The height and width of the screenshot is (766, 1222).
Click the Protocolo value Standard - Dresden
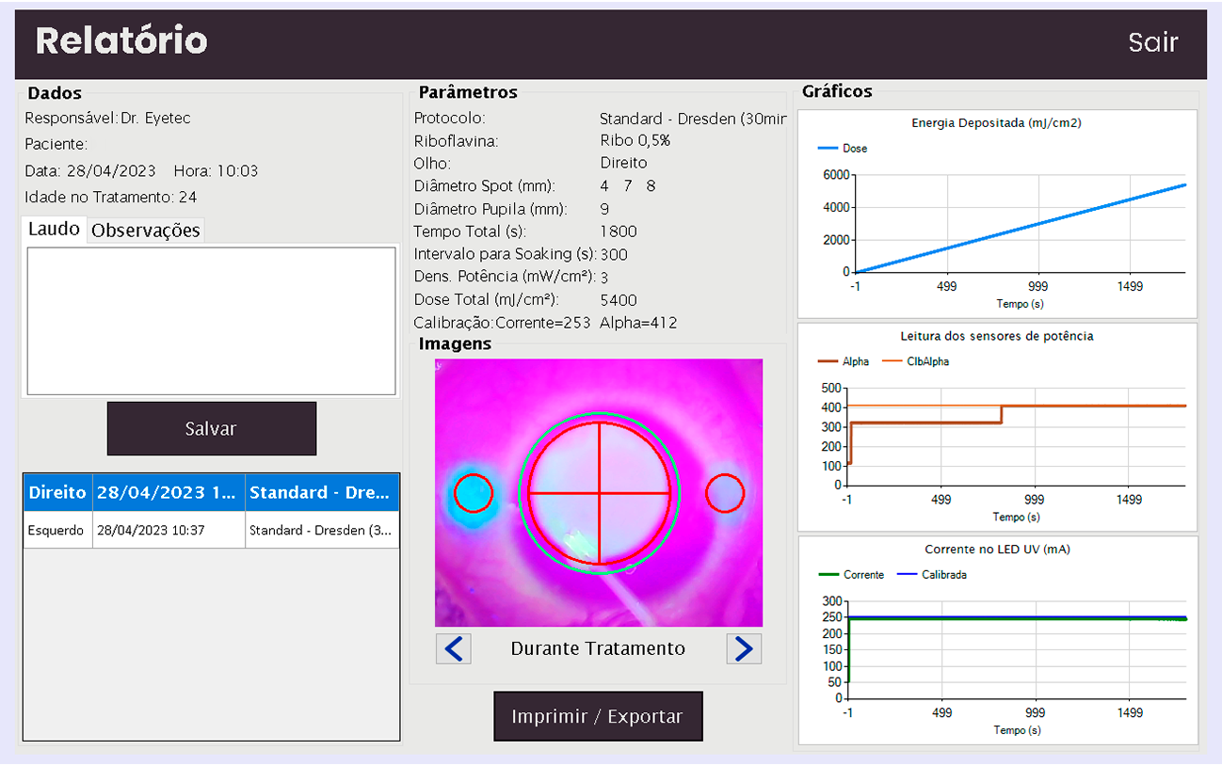pyautogui.click(x=693, y=119)
